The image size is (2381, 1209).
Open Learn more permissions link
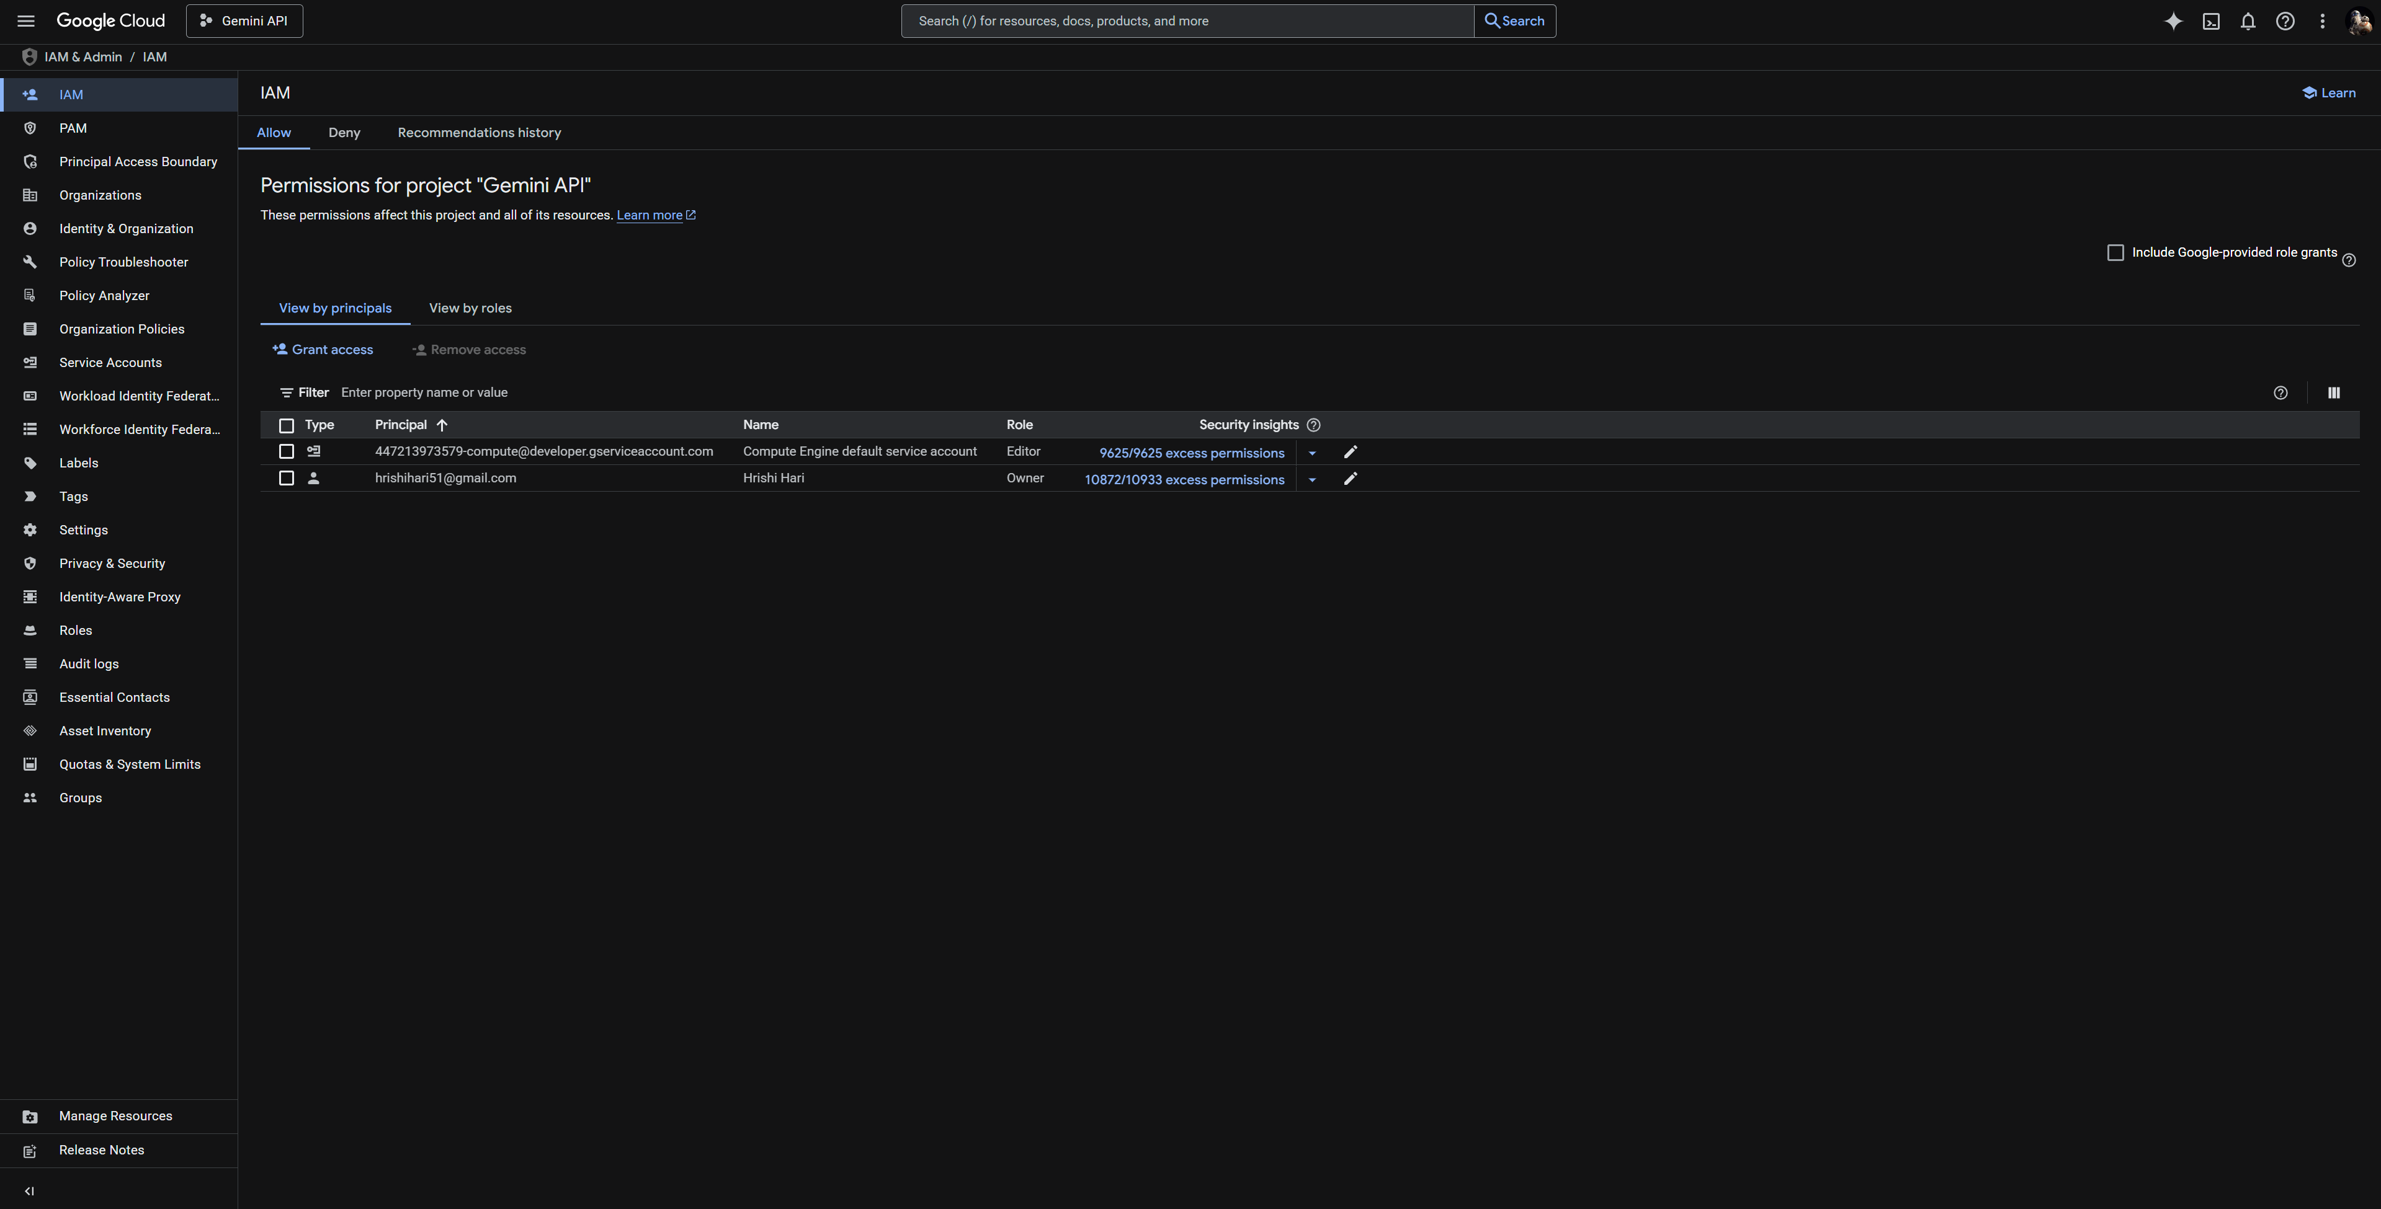point(655,215)
